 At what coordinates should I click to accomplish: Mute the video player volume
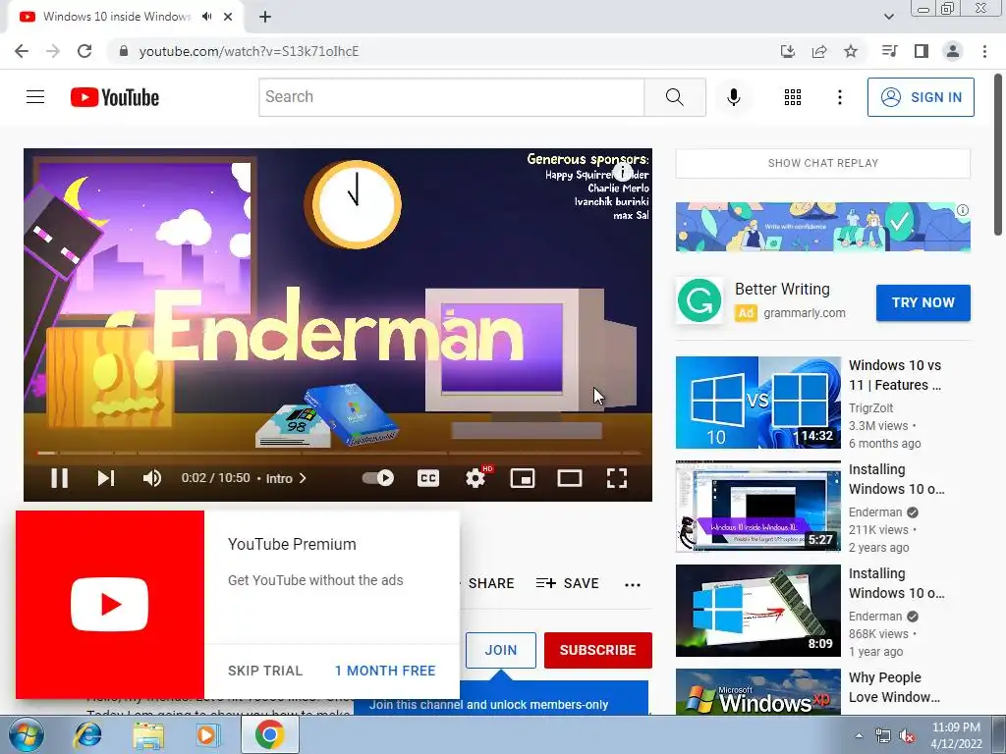coord(152,478)
